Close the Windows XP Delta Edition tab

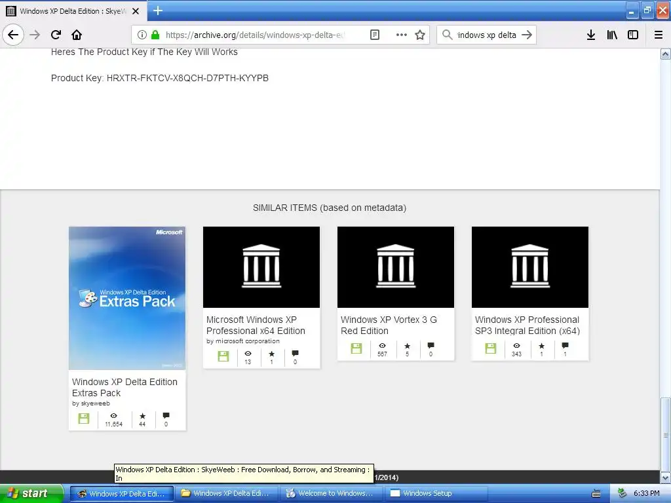tap(136, 11)
